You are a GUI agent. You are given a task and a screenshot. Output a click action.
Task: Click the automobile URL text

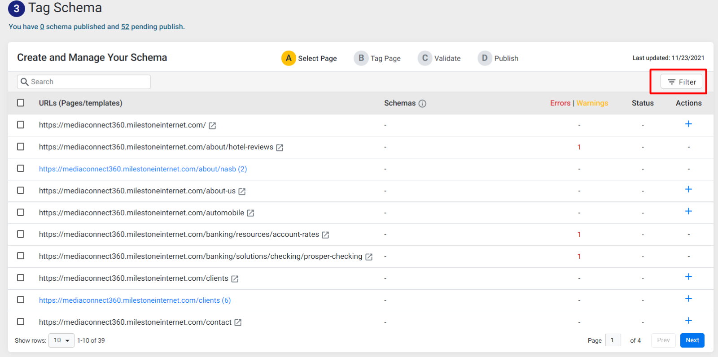pos(141,213)
